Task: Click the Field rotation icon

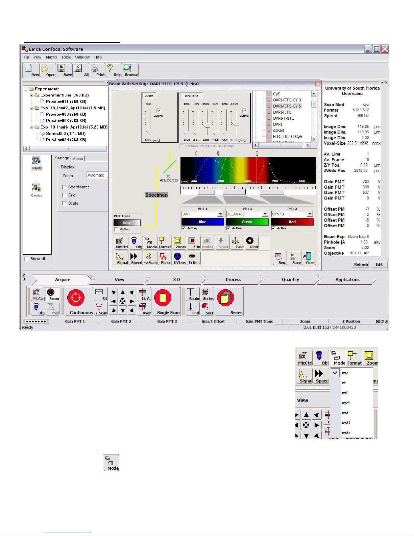Action: [237, 242]
